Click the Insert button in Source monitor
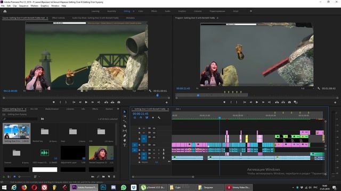The width and height of the screenshot is (341, 191). click(x=106, y=102)
